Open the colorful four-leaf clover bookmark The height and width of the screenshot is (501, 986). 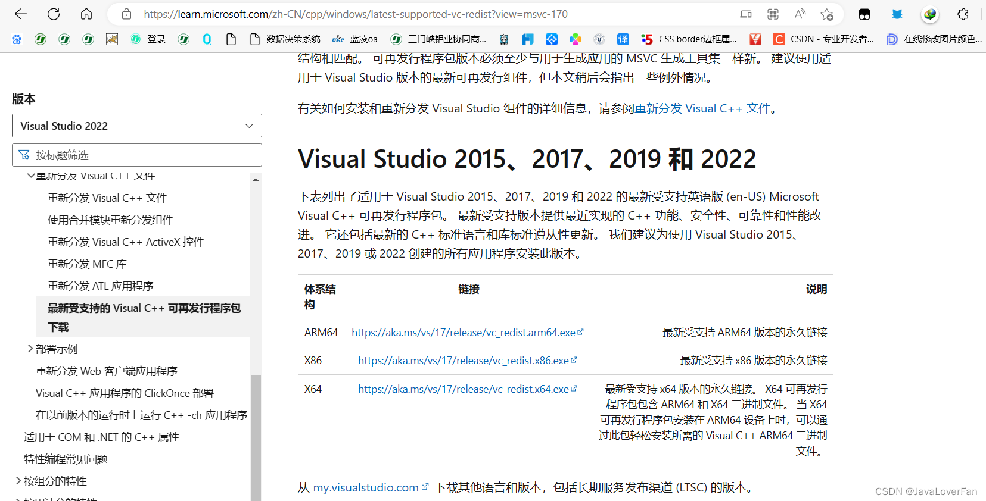pos(576,39)
